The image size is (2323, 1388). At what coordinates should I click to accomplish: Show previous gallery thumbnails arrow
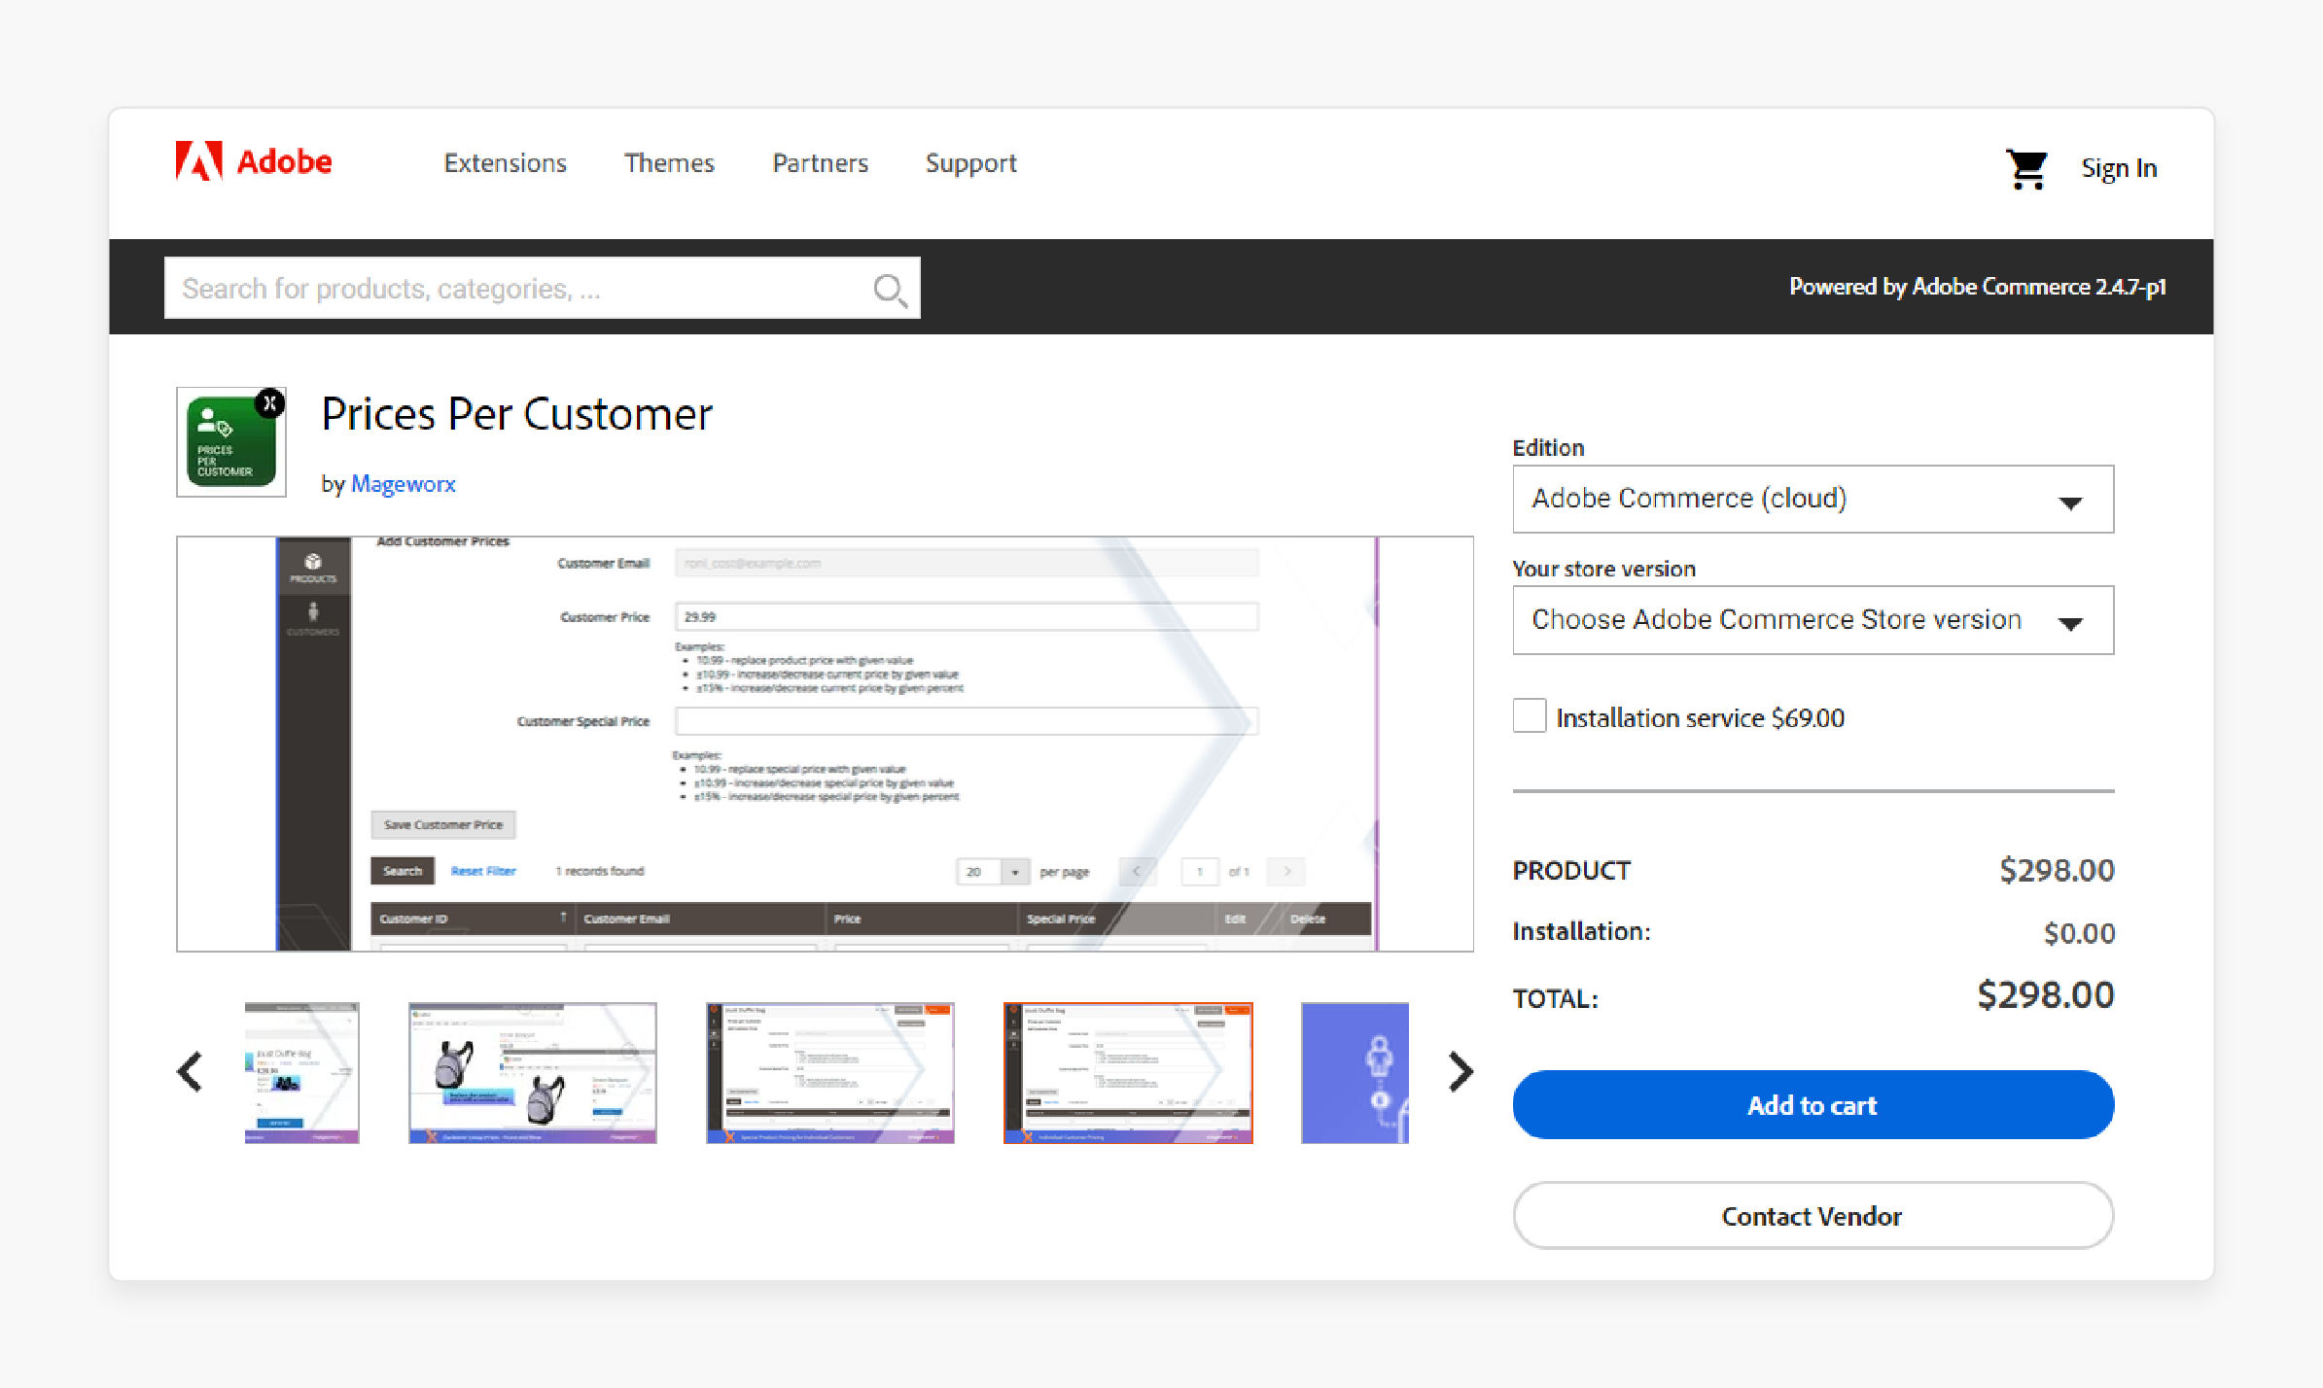(190, 1072)
